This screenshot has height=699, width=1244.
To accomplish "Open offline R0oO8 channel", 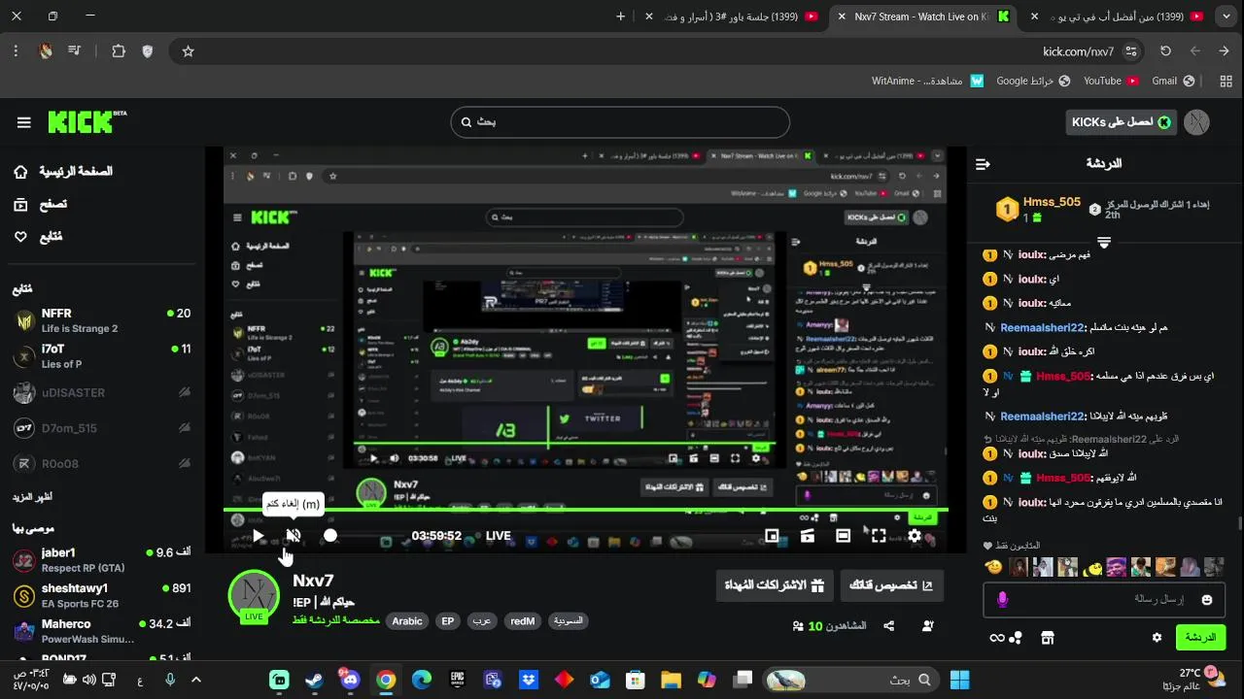I will [x=102, y=464].
